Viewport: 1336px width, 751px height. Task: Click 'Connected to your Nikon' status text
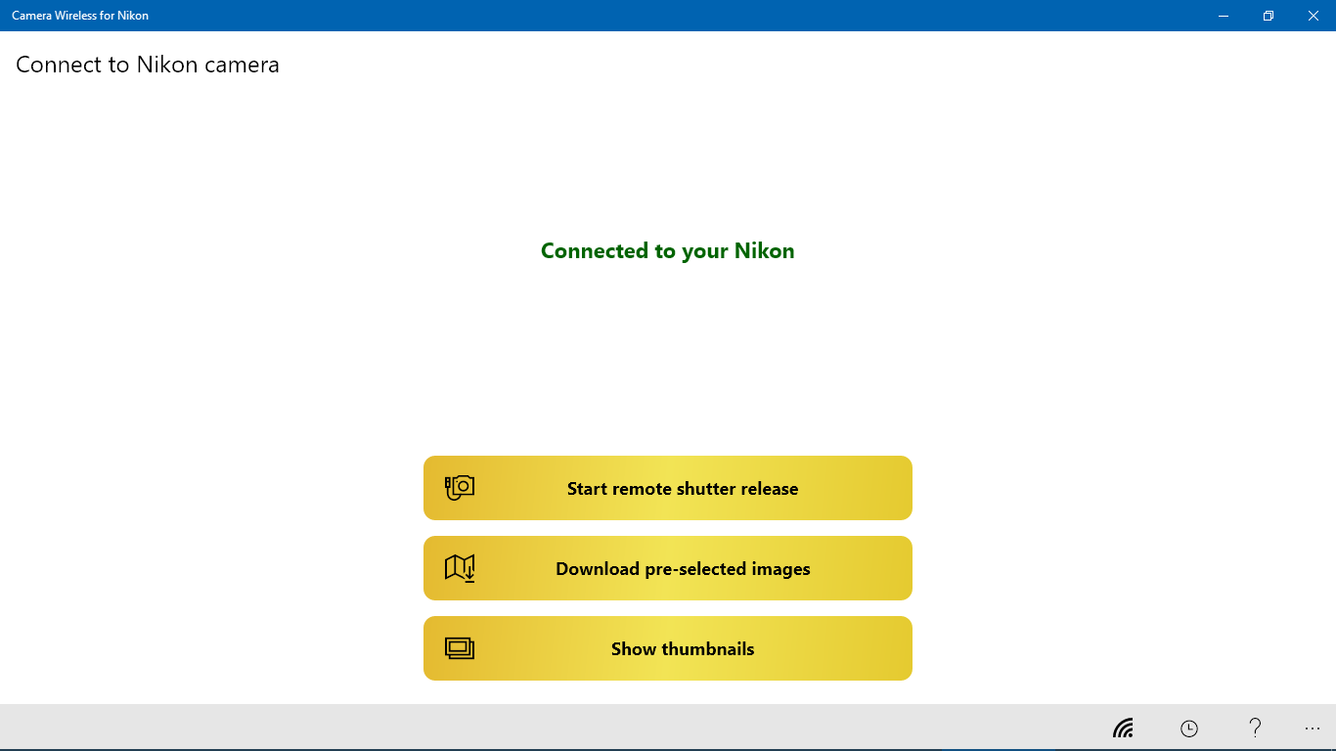668,251
